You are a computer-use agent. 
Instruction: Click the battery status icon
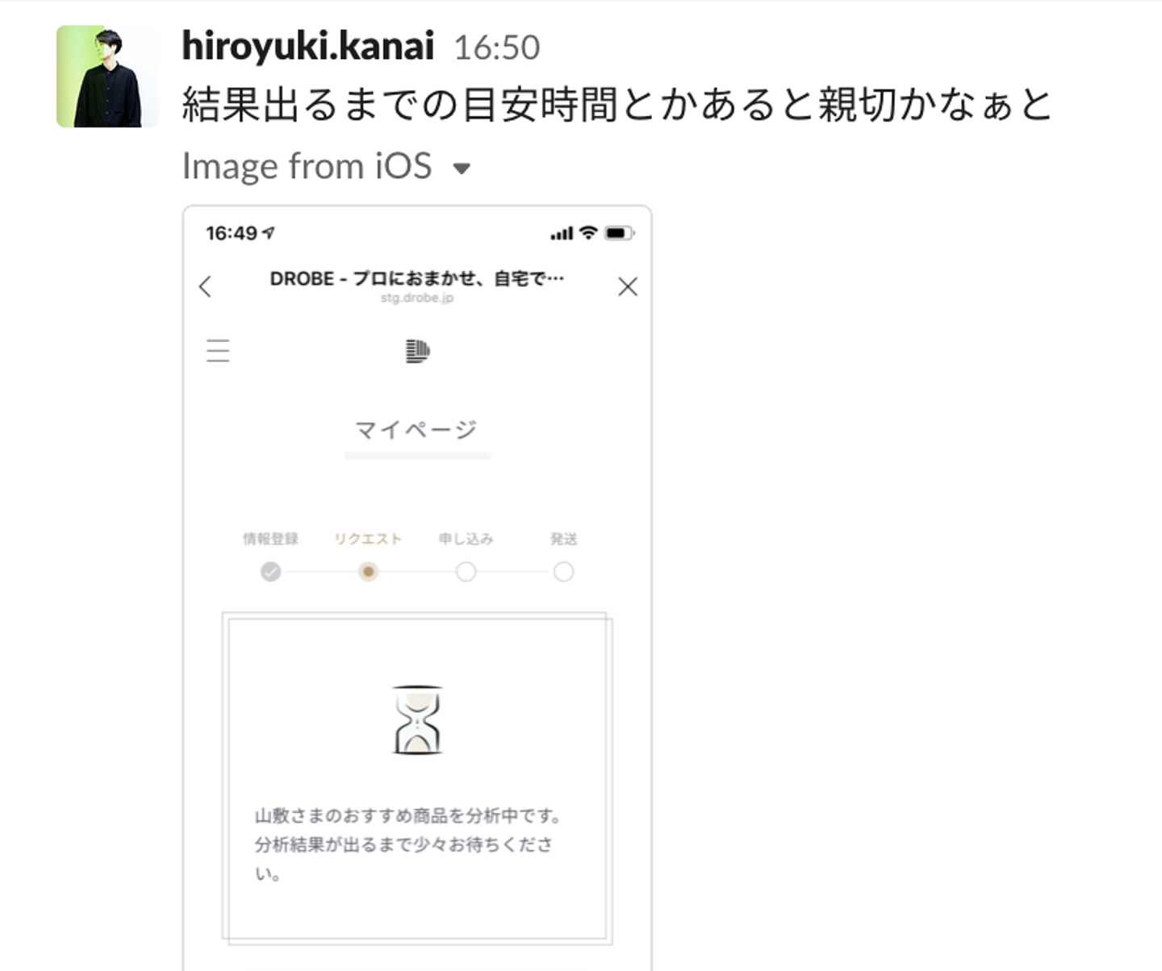click(x=619, y=233)
